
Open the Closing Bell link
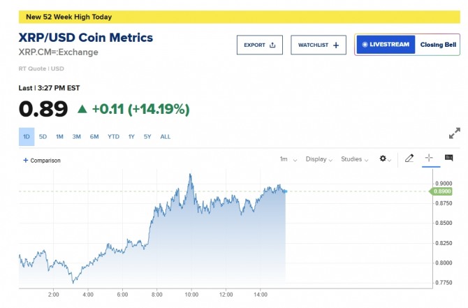(x=438, y=45)
